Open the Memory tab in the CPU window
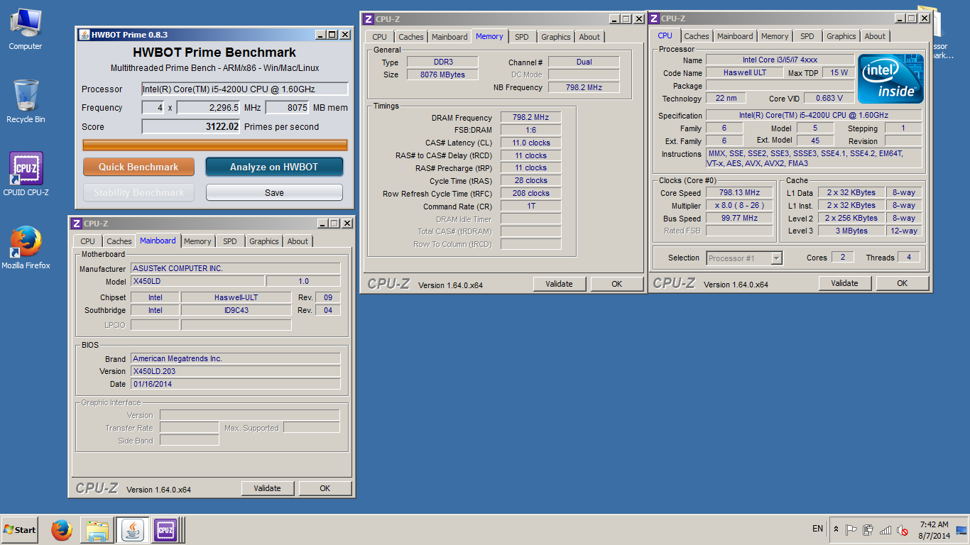 click(x=775, y=36)
